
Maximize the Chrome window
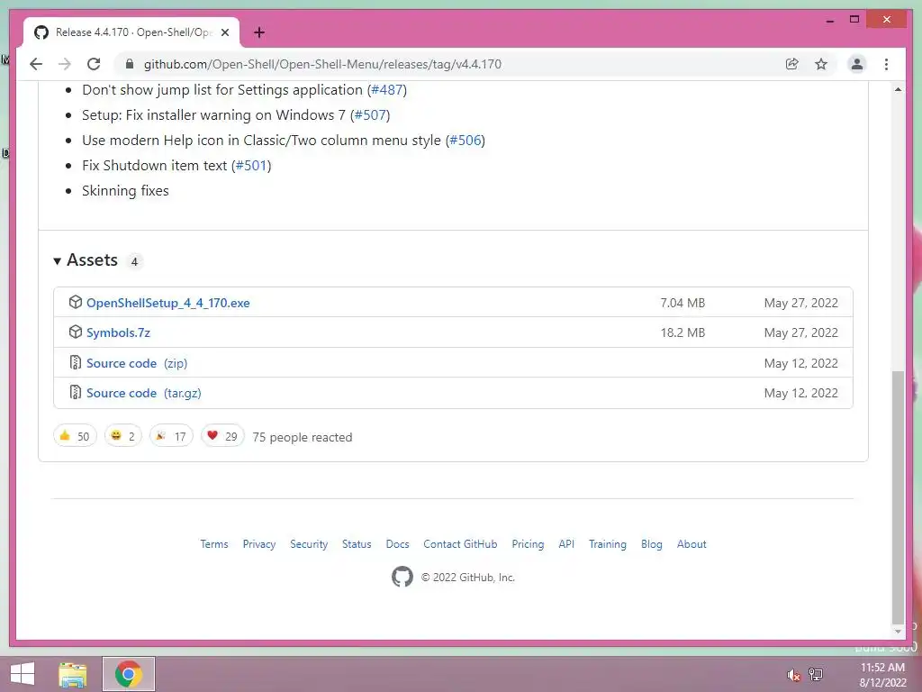tap(854, 20)
